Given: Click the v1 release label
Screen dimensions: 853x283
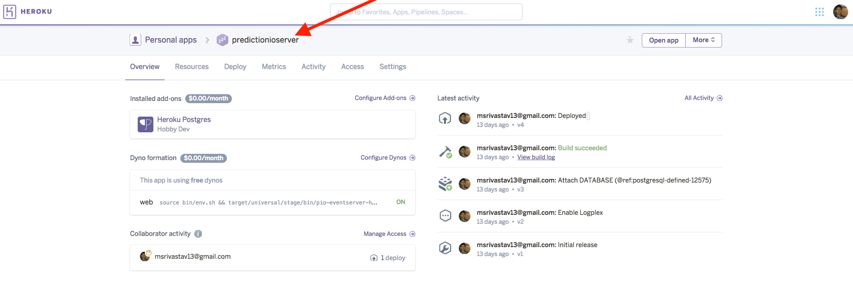Looking at the screenshot, I should coord(520,254).
